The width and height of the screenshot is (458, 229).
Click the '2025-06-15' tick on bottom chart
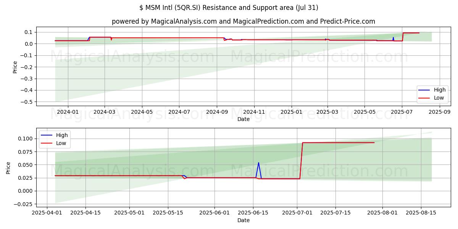pyautogui.click(x=253, y=213)
